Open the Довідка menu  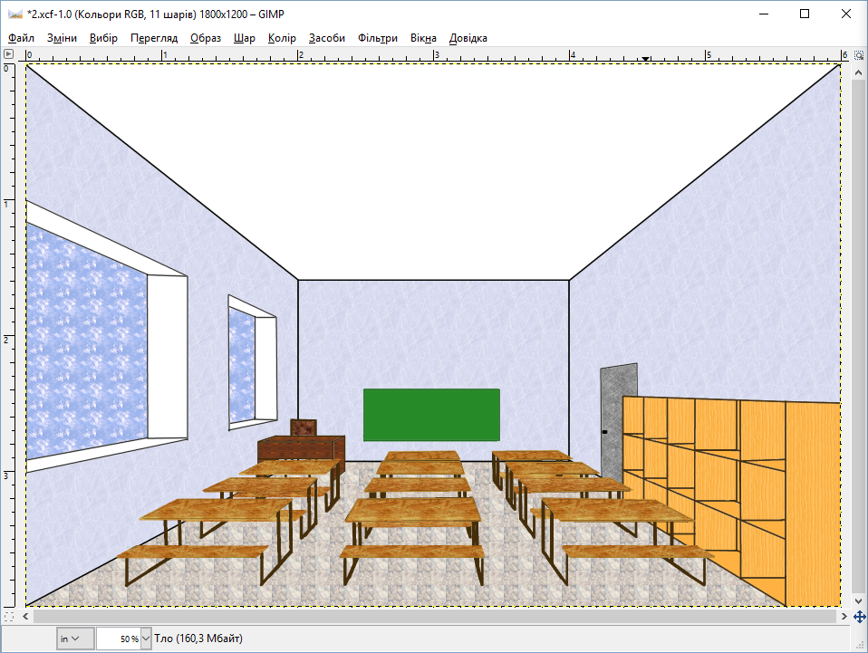tap(468, 38)
